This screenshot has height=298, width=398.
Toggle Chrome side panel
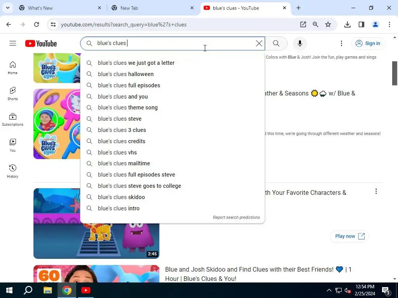(x=361, y=24)
